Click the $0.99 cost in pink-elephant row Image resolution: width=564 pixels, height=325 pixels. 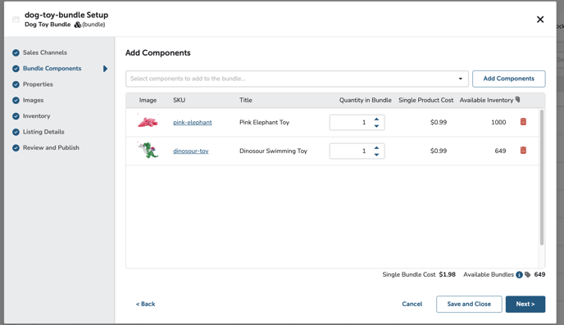(x=439, y=122)
